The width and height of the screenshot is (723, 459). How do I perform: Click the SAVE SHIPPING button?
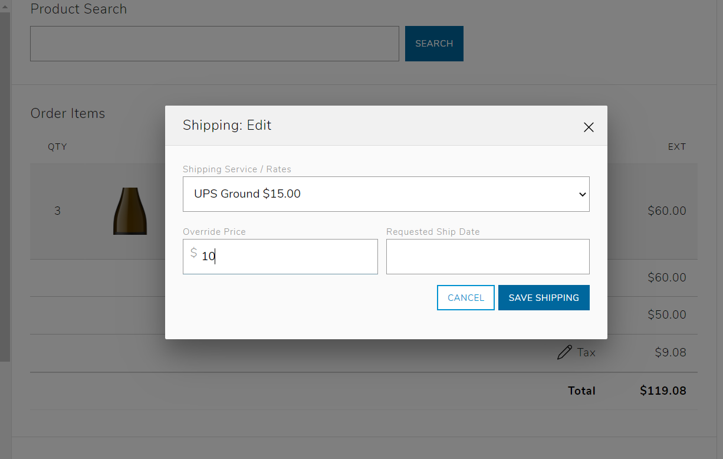click(543, 297)
